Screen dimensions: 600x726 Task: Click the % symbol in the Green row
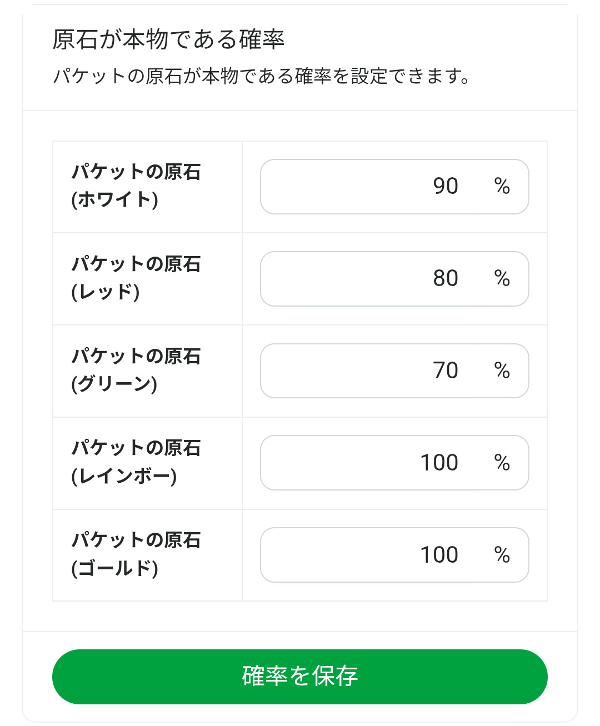(x=502, y=371)
